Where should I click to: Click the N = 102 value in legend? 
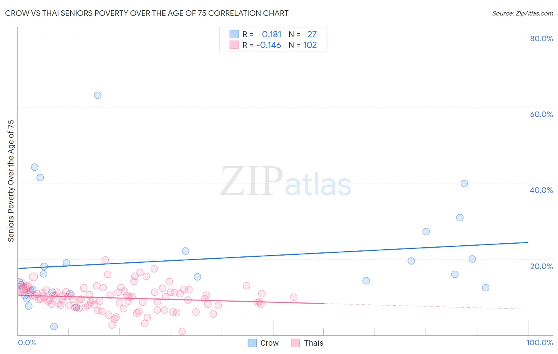coord(303,45)
